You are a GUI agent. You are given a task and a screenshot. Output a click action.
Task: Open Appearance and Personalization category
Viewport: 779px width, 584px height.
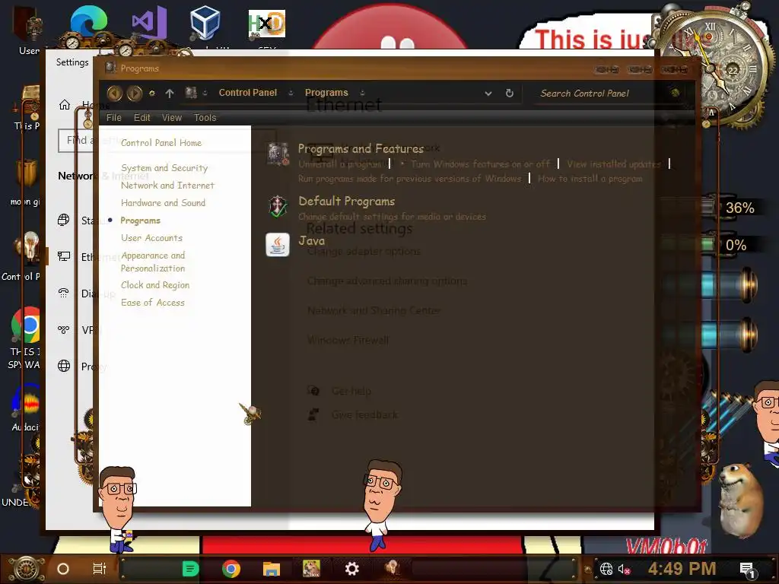(153, 262)
